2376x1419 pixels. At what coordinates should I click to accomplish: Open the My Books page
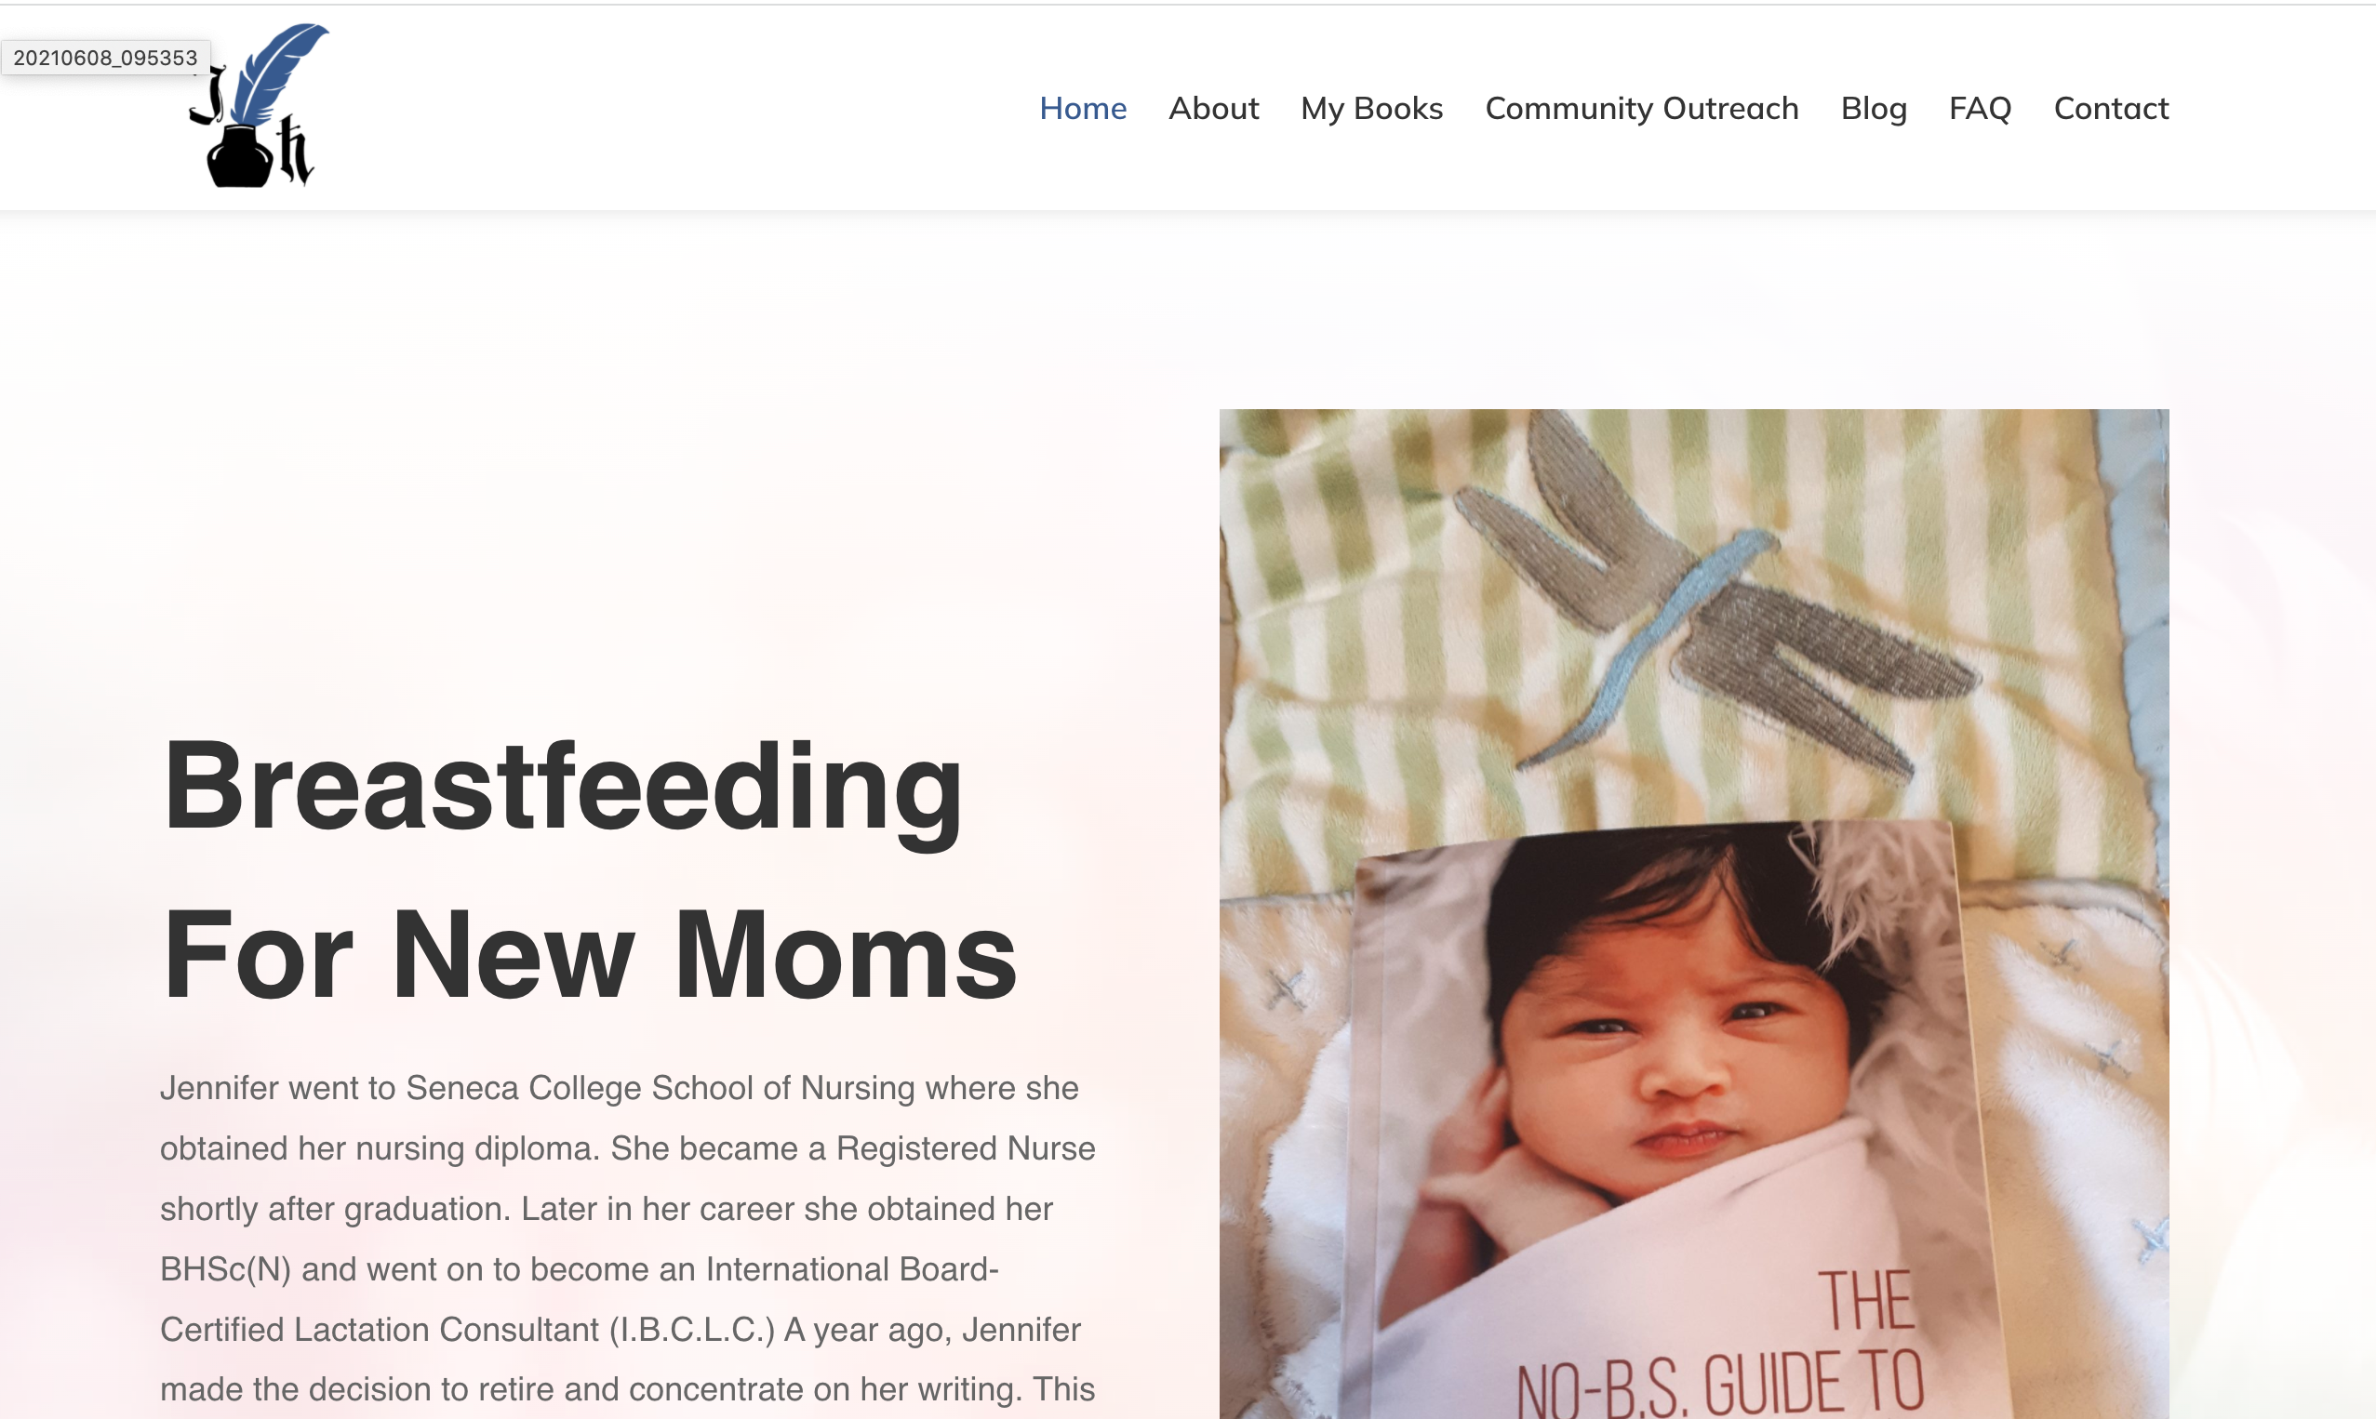pos(1370,108)
